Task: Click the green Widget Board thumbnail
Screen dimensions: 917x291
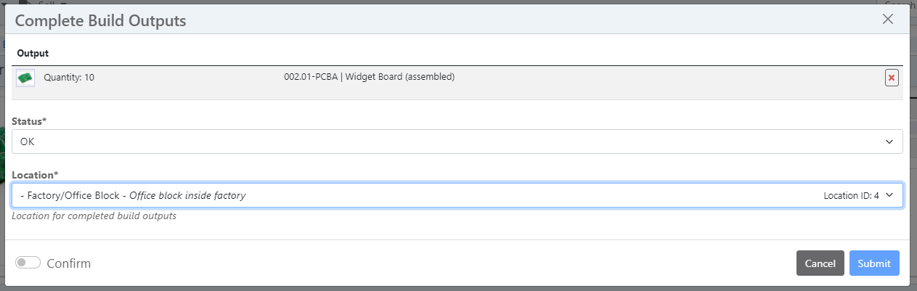Action: pyautogui.click(x=25, y=78)
